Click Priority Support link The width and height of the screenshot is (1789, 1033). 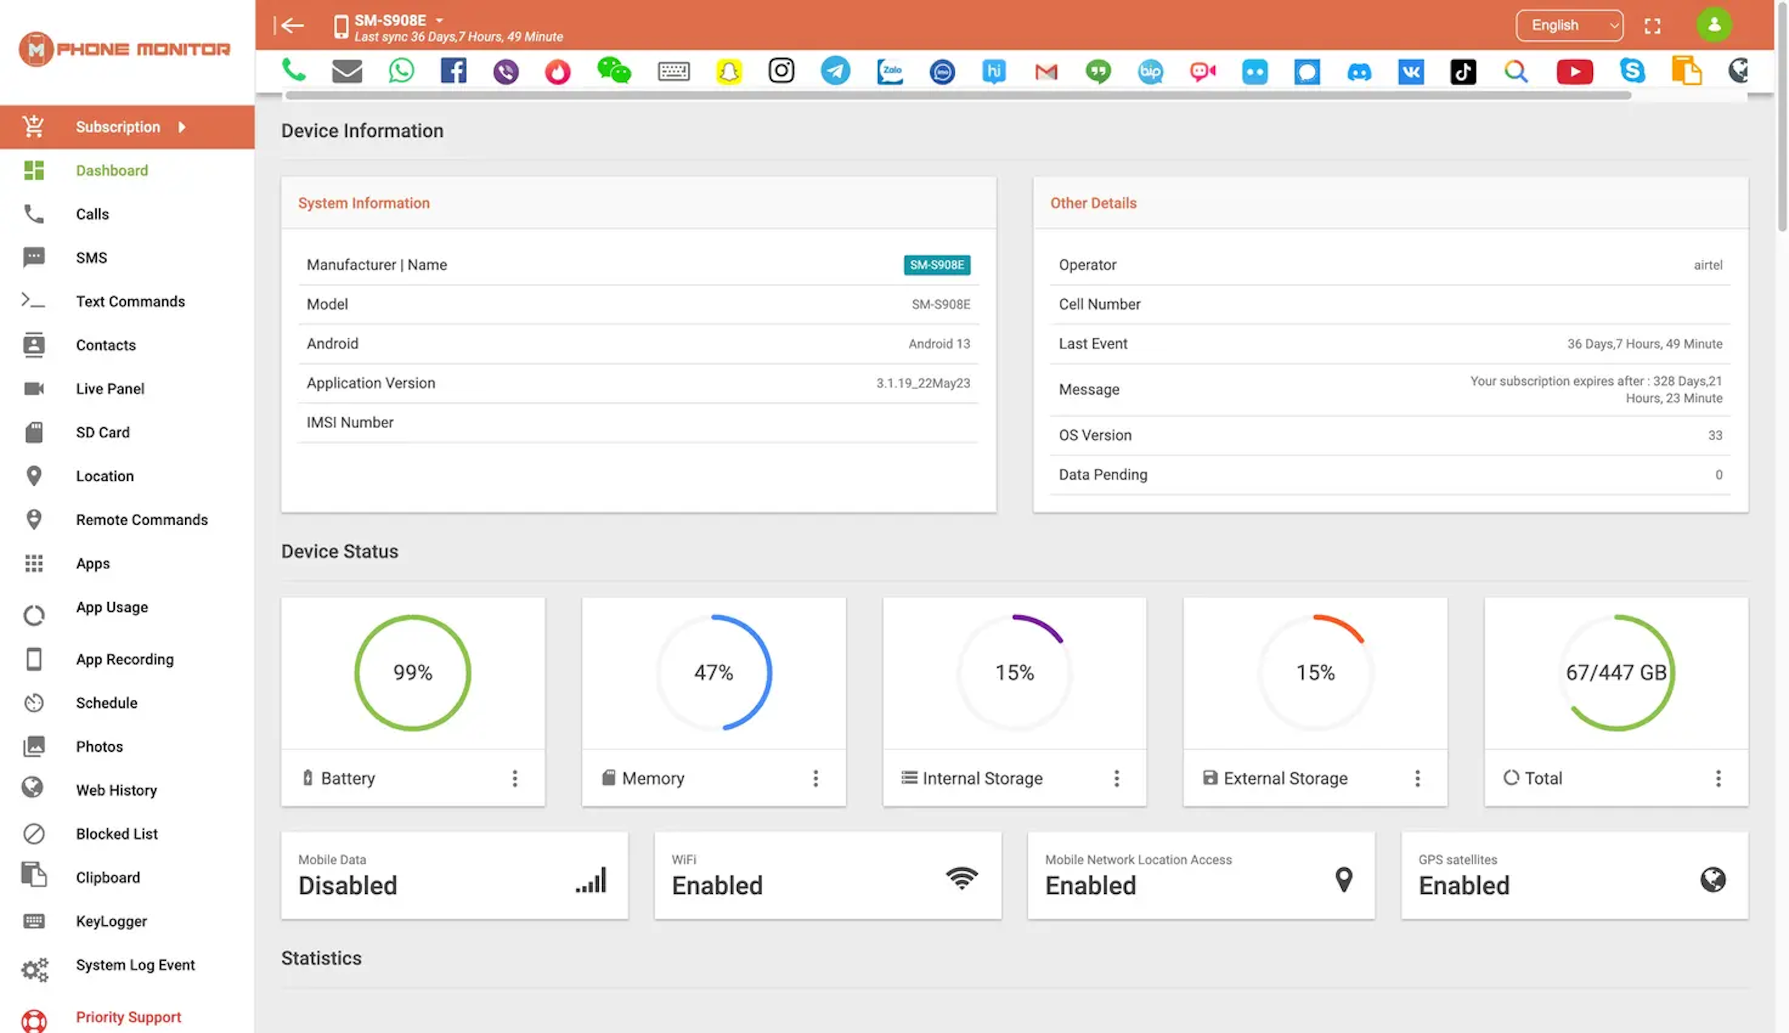click(128, 1017)
